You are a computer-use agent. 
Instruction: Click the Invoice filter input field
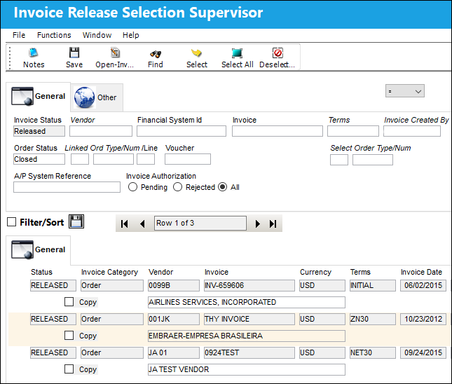point(278,131)
